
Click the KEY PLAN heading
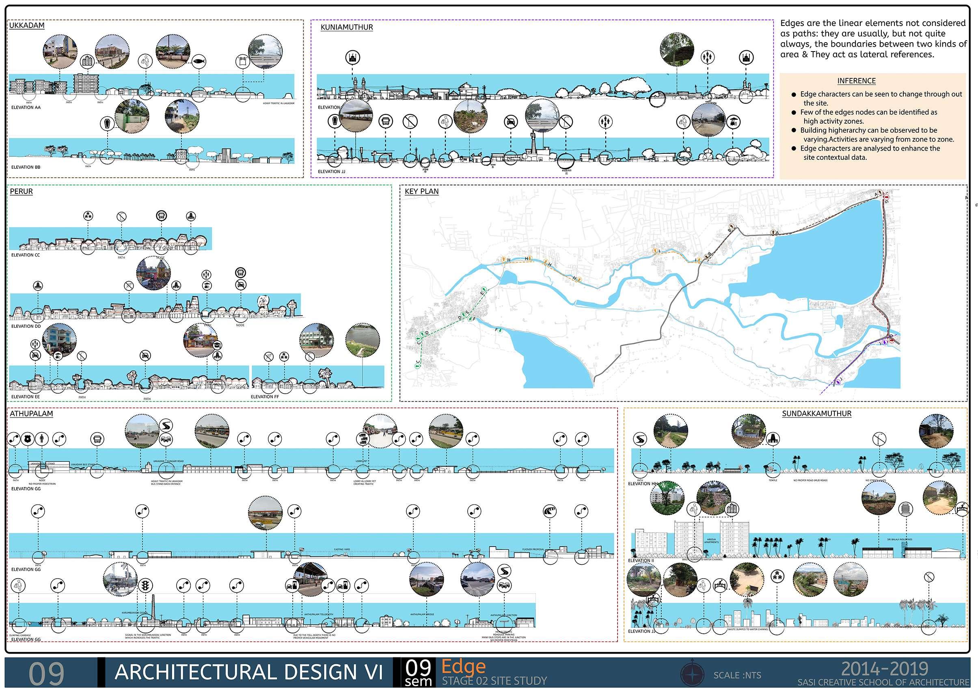(x=421, y=192)
